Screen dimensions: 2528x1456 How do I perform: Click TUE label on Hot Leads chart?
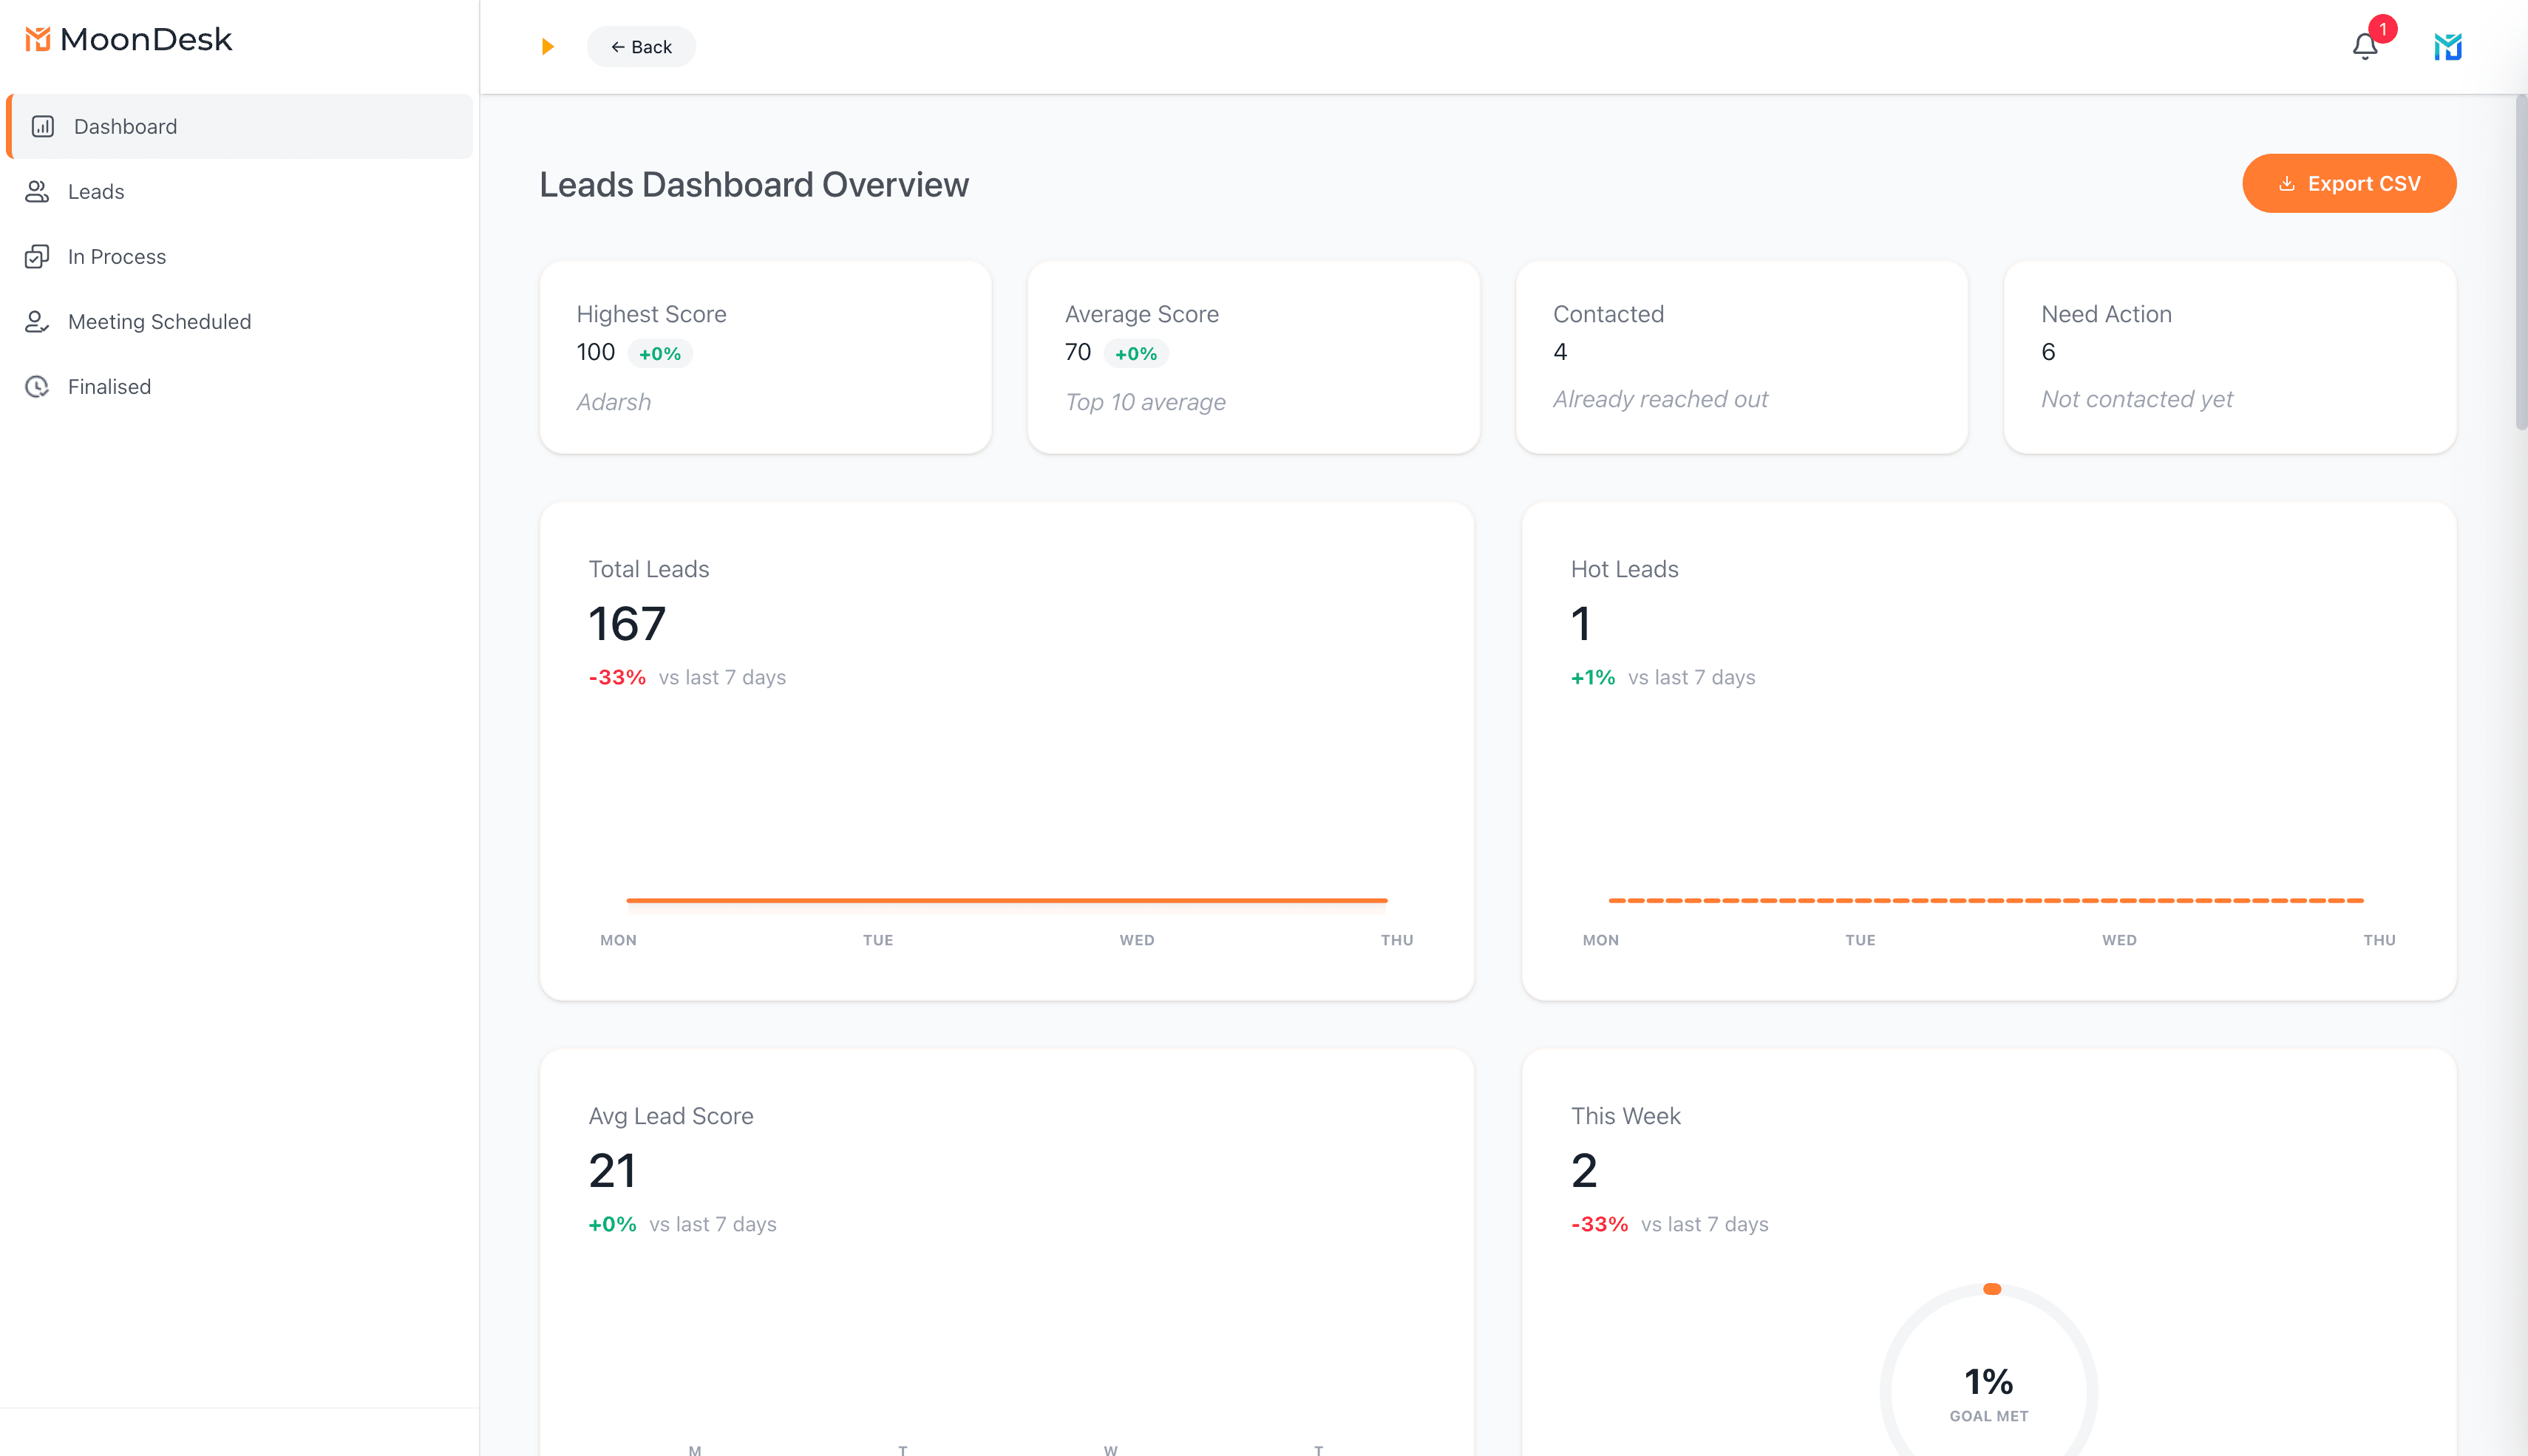(1860, 940)
